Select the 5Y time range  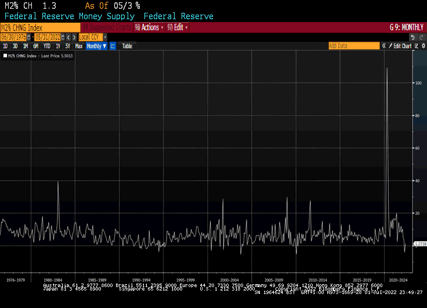coord(67,45)
